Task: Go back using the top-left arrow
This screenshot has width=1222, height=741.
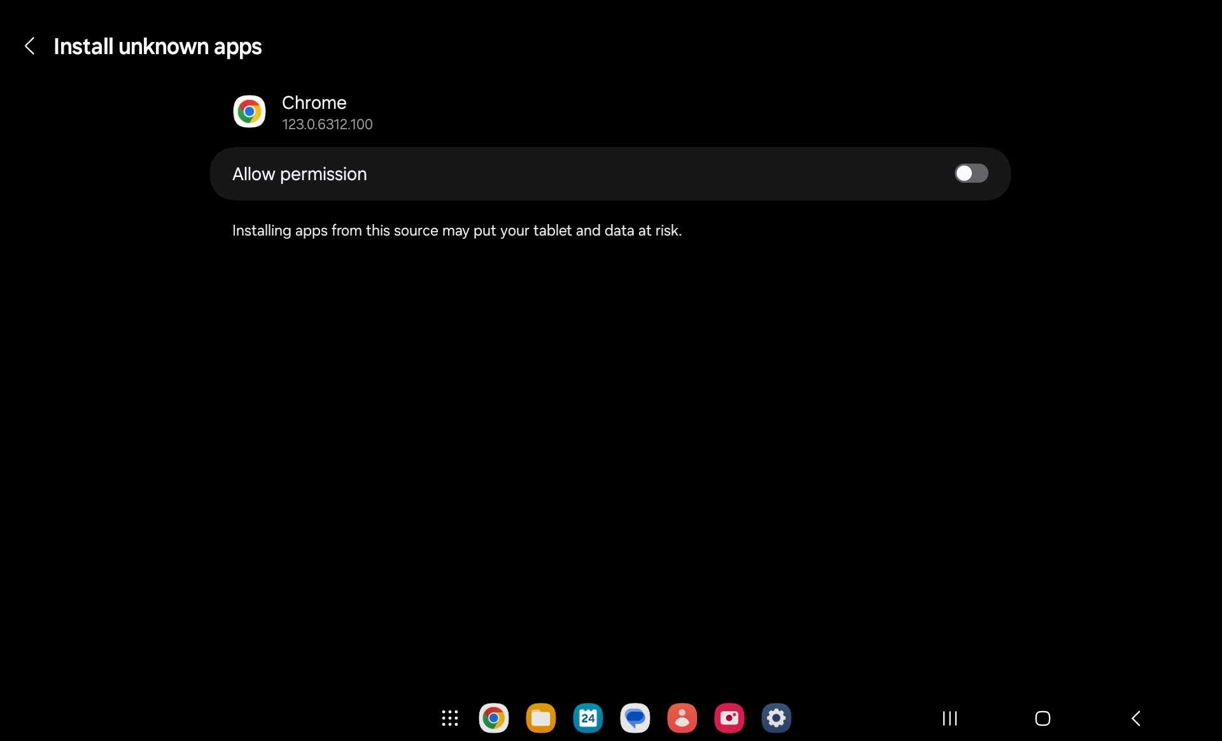Action: pos(29,46)
